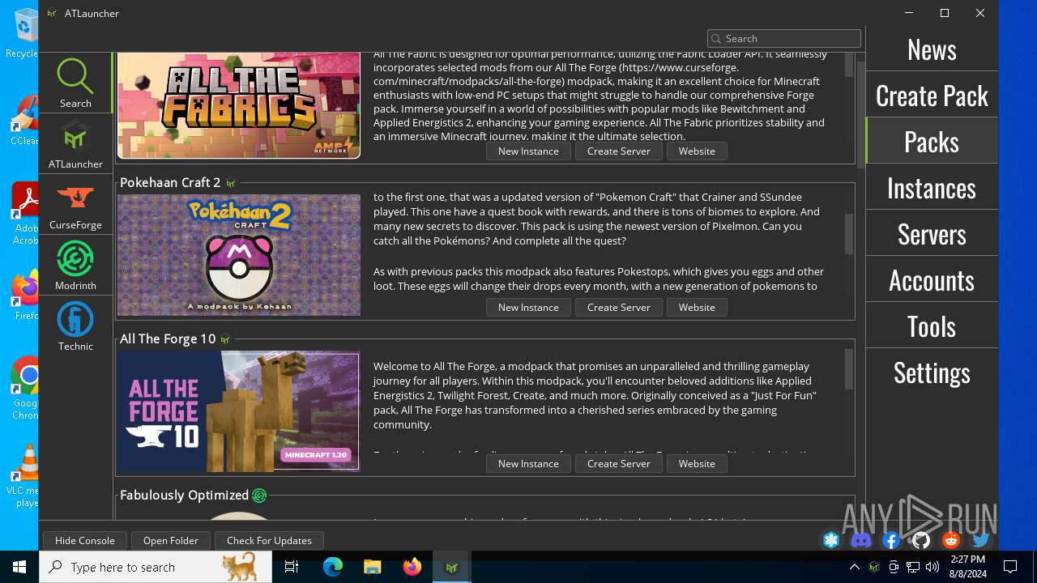Click the ATLauncher logo in the title bar
Screen dimensions: 1037x583
click(x=52, y=13)
